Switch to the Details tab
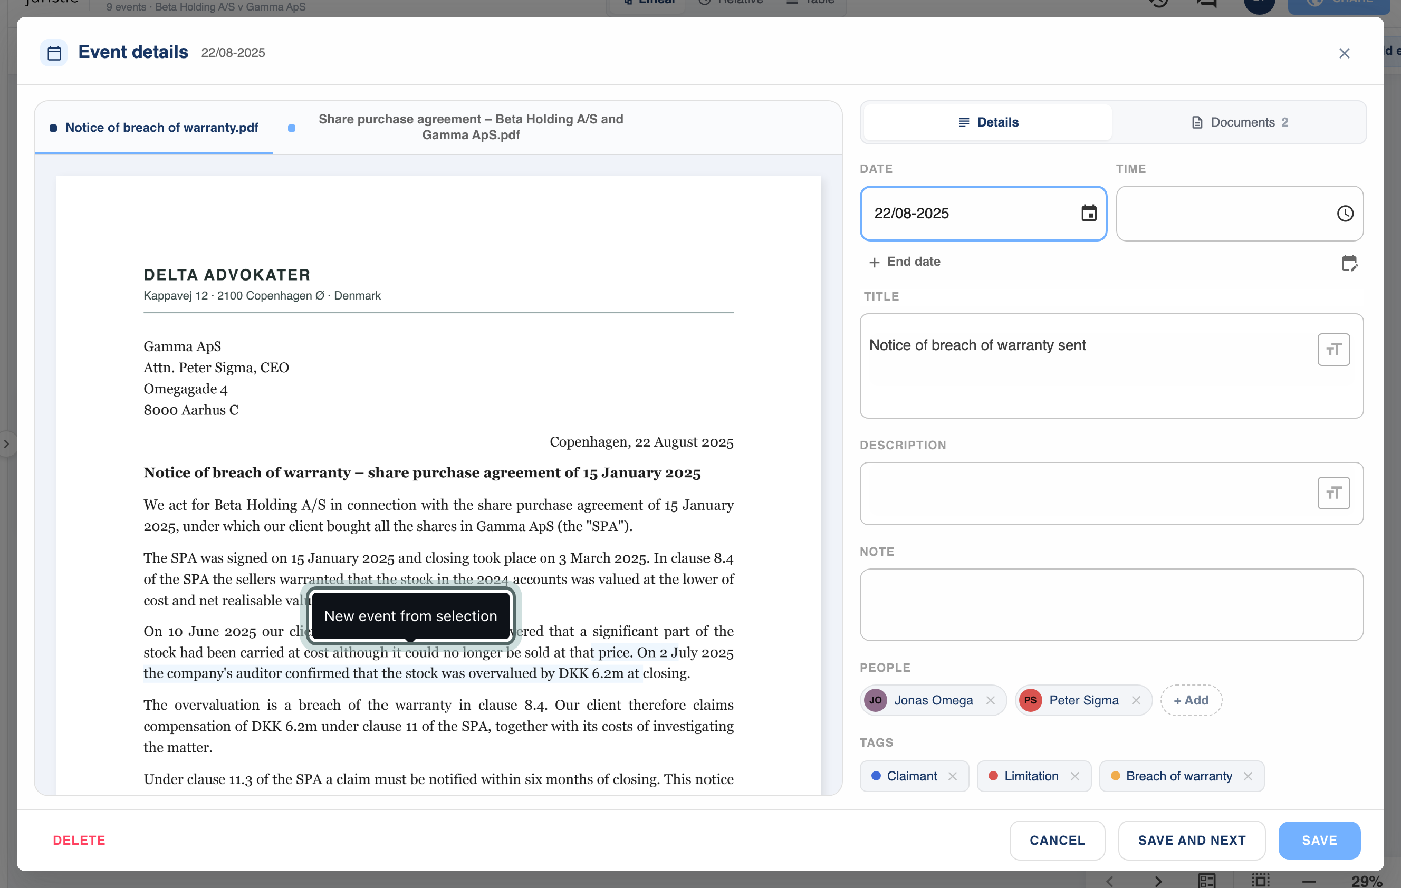Screen dimensions: 1401x888 987,123
